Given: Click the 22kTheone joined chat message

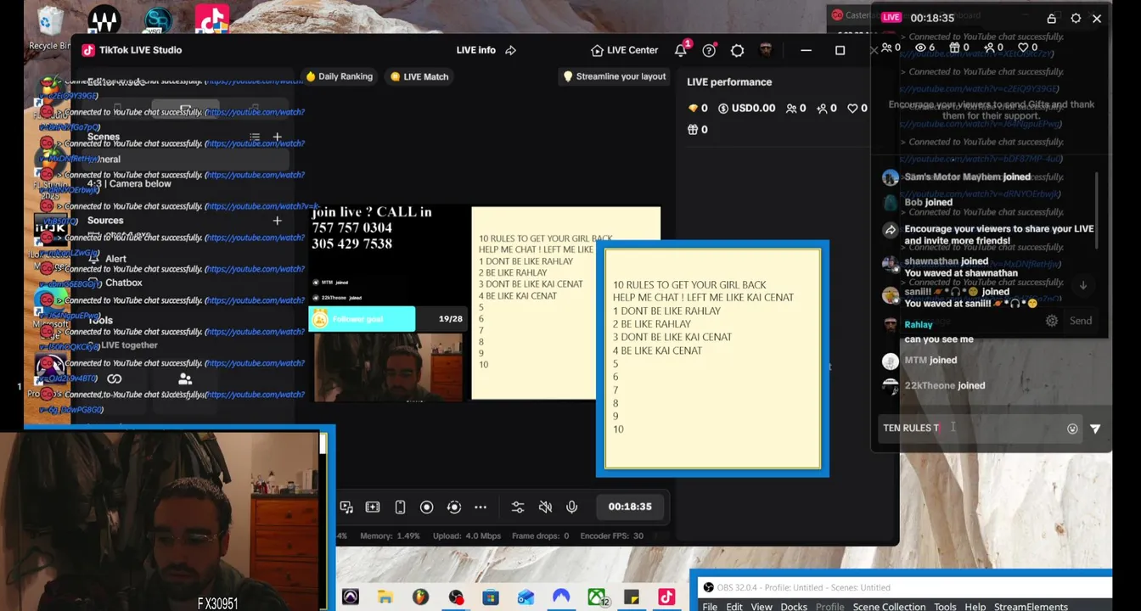Looking at the screenshot, I should click(x=944, y=385).
